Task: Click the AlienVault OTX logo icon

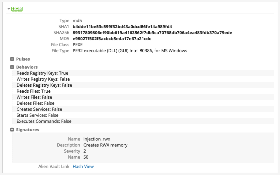Action: pyautogui.click(x=17, y=9)
